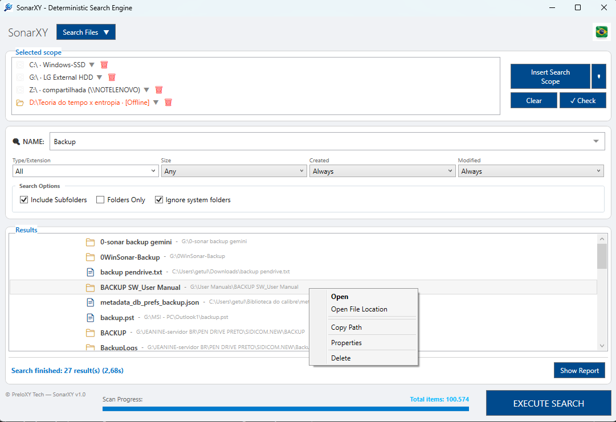Viewport: 616px width, 422px height.
Task: Open the NAME search history dropdown arrow
Action: (x=596, y=141)
